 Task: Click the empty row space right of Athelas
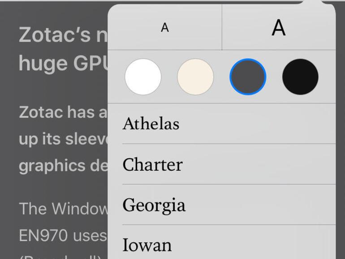pos(260,124)
